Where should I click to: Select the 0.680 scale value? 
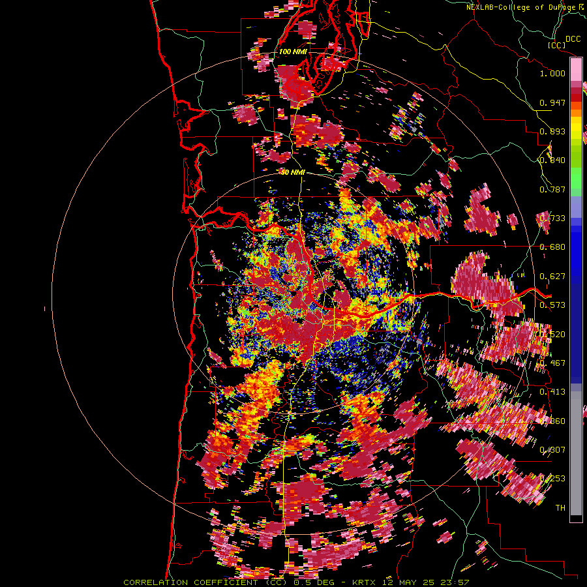coord(552,247)
